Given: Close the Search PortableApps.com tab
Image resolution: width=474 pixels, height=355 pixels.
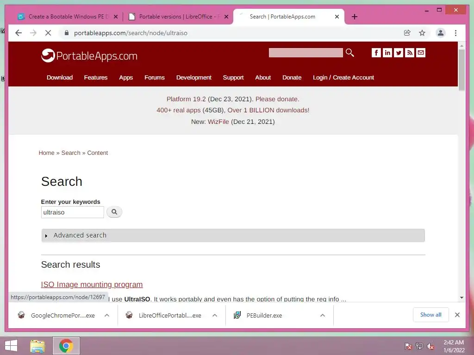Looking at the screenshot, I should tap(337, 17).
